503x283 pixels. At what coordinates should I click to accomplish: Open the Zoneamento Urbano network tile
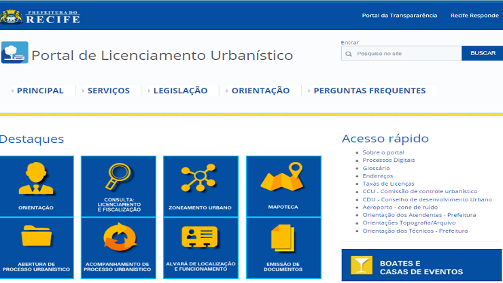click(201, 186)
